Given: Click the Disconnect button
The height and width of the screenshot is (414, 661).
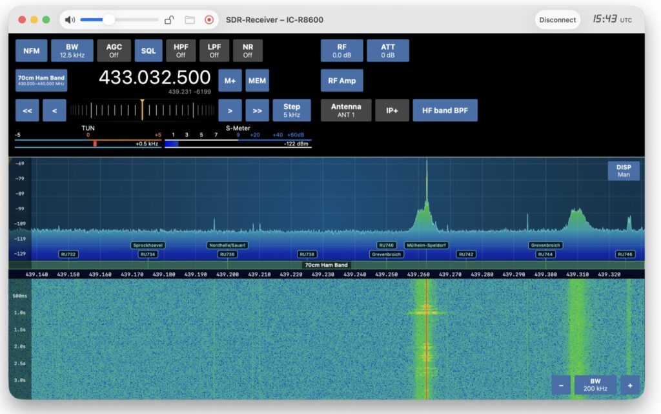Looking at the screenshot, I should [x=557, y=20].
